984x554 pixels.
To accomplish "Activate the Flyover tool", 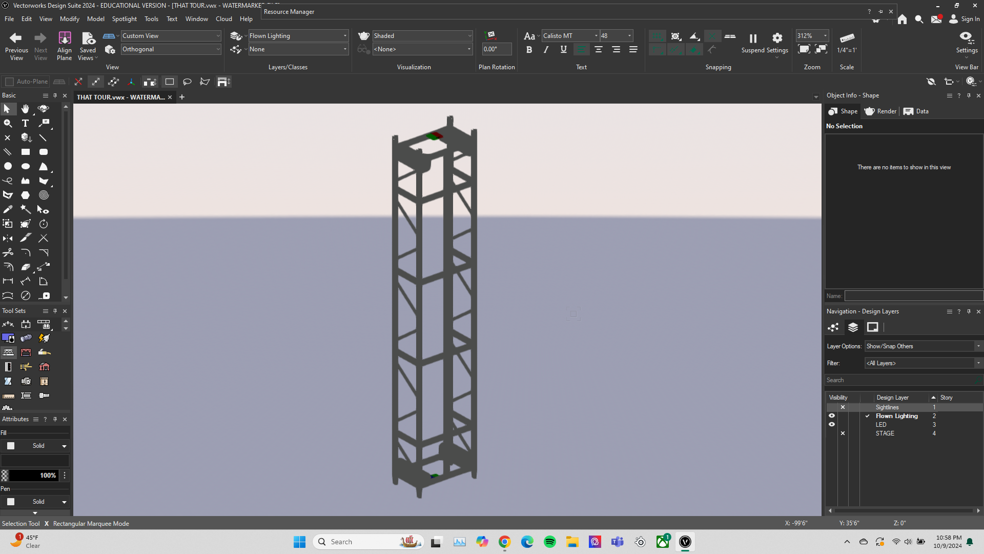I will 44,109.
